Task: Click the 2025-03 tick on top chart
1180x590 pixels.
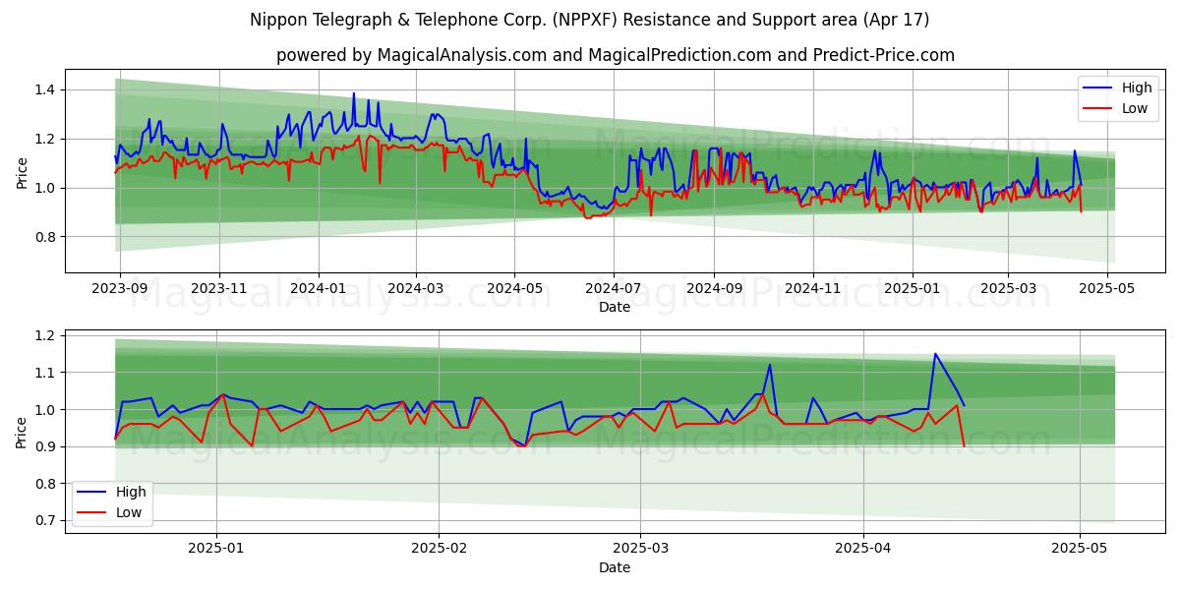Action: 1008,289
